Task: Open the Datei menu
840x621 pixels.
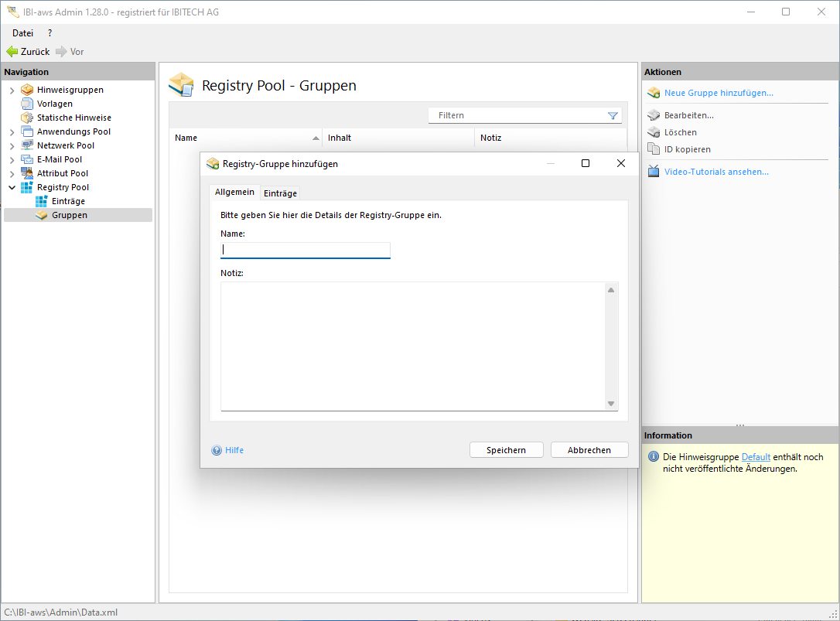Action: pyautogui.click(x=23, y=33)
